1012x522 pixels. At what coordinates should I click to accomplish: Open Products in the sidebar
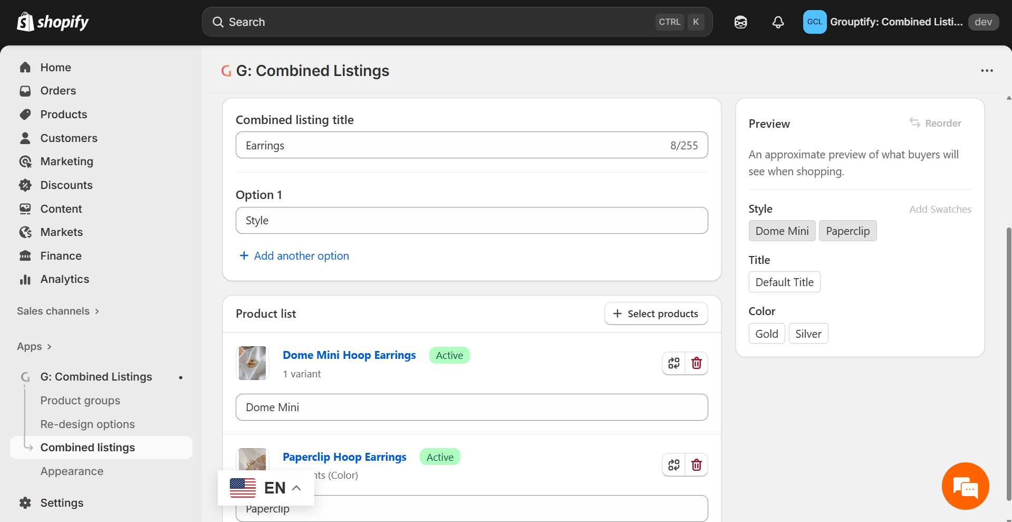[63, 115]
